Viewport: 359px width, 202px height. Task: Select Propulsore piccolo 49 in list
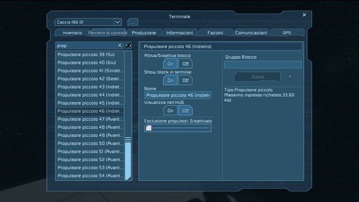pyautogui.click(x=90, y=135)
